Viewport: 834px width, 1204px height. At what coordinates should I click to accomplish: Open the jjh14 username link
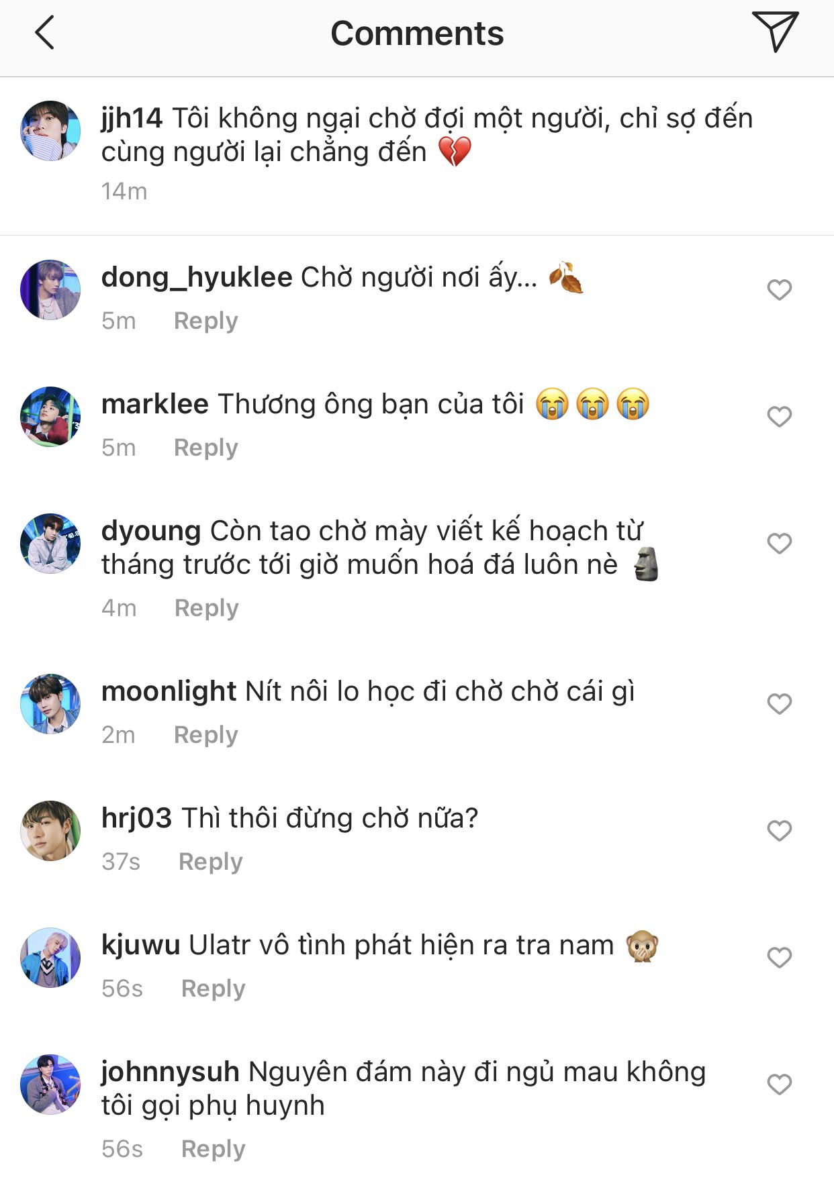point(132,119)
